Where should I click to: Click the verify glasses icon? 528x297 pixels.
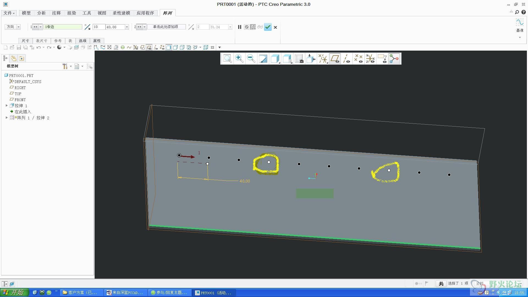pyautogui.click(x=260, y=27)
